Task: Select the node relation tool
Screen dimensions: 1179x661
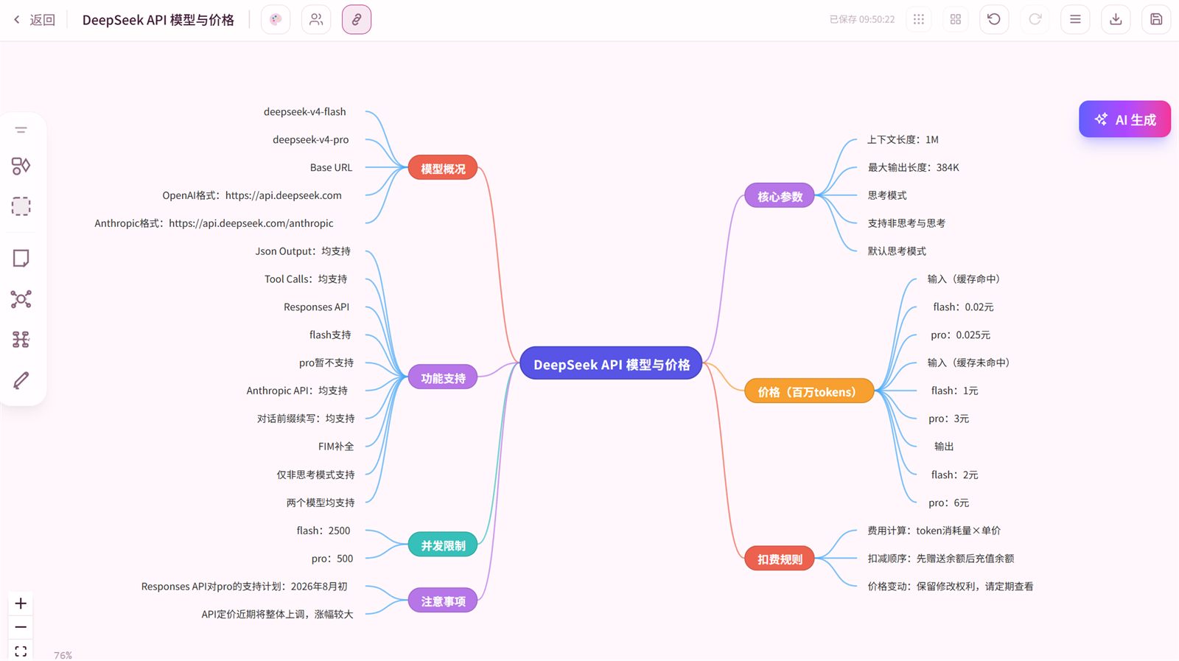Action: pyautogui.click(x=21, y=299)
